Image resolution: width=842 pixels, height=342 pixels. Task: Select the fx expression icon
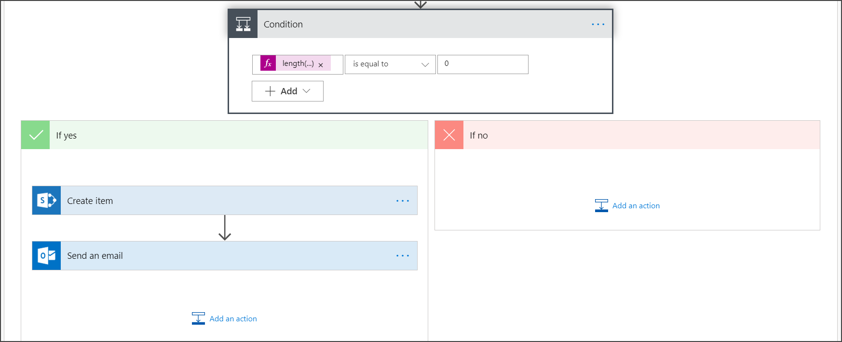(x=268, y=63)
